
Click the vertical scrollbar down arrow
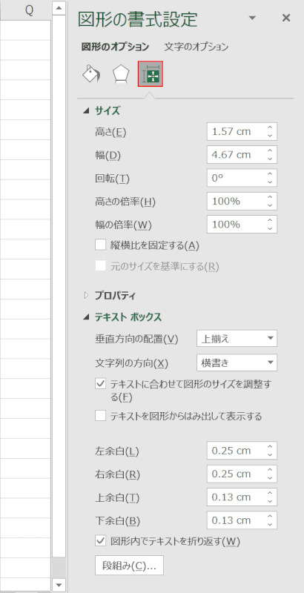(59, 585)
